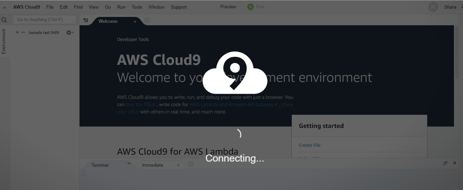
Task: Close the console panel
Action: tap(455, 163)
